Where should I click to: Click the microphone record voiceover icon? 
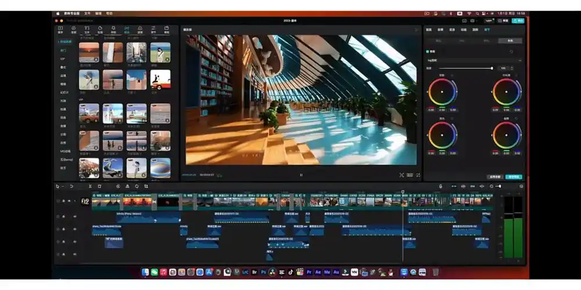[440, 186]
